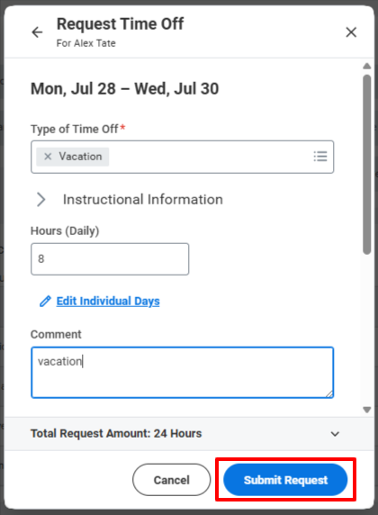The height and width of the screenshot is (515, 378).
Task: Expand Instructional Information with the chevron
Action: tap(41, 199)
